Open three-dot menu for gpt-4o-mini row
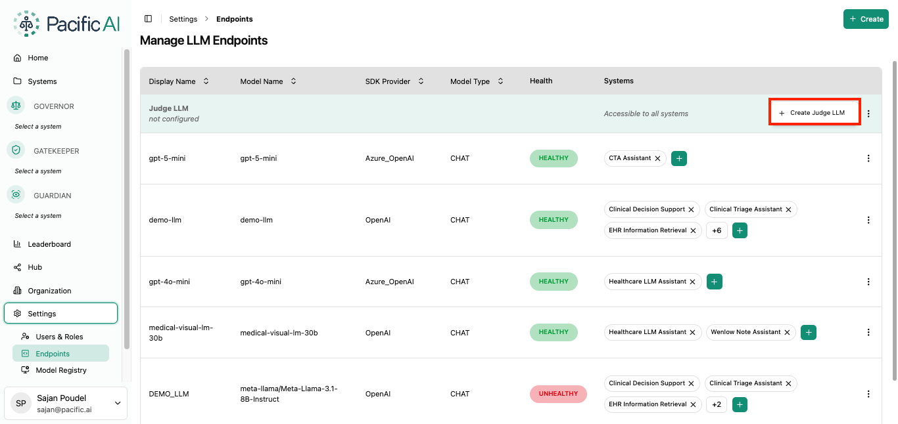 868,282
